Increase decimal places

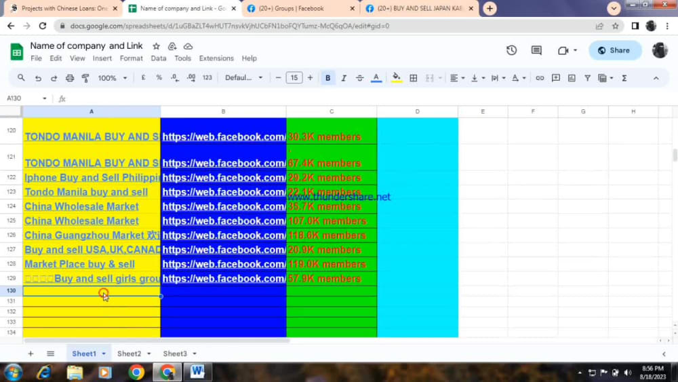pos(191,78)
